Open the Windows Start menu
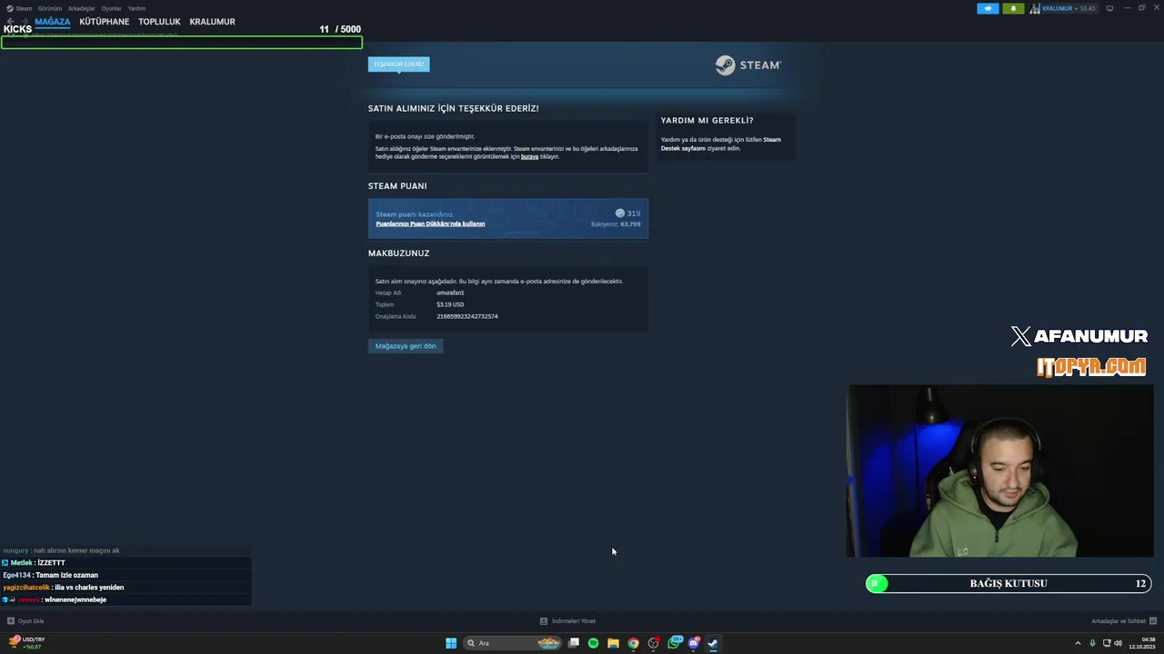 (451, 643)
